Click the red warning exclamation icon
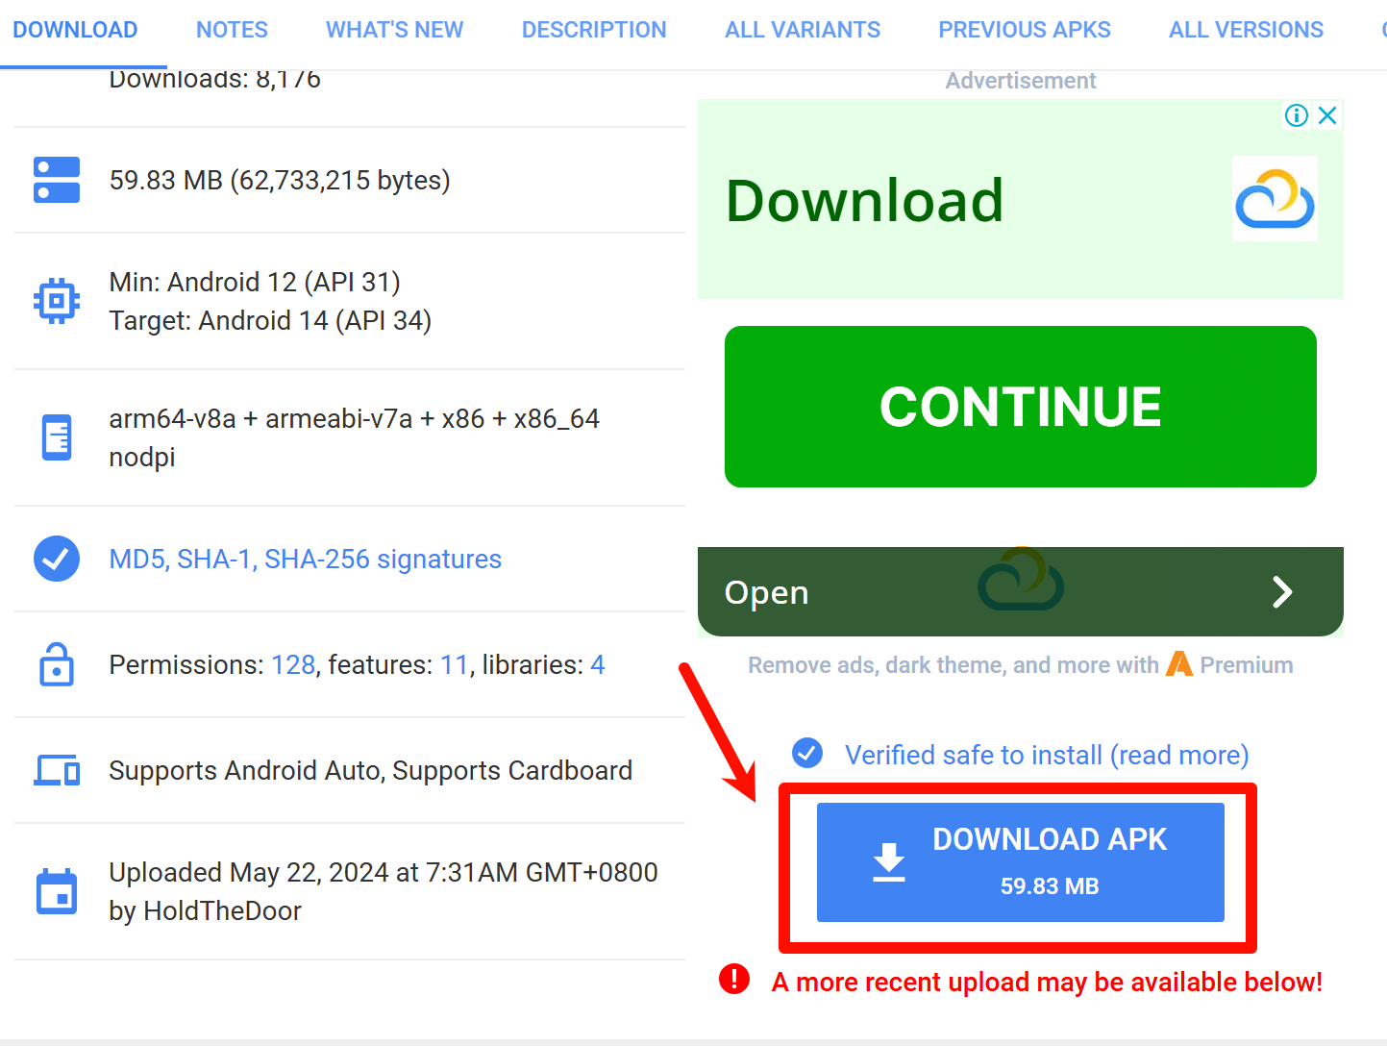Screen dimensions: 1387x1046 tap(734, 980)
